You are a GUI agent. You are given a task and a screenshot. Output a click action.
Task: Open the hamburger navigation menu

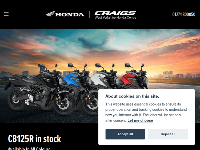(x=6, y=14)
